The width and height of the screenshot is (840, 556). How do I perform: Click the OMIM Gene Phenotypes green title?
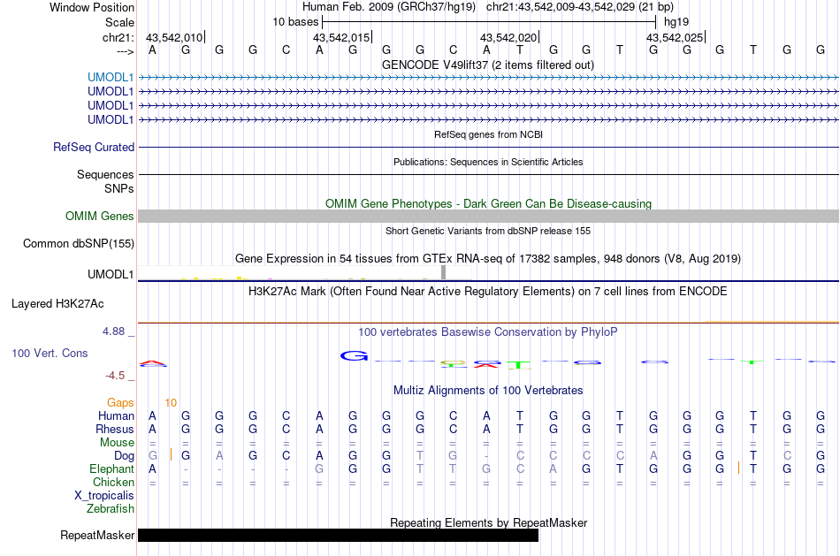click(x=489, y=203)
